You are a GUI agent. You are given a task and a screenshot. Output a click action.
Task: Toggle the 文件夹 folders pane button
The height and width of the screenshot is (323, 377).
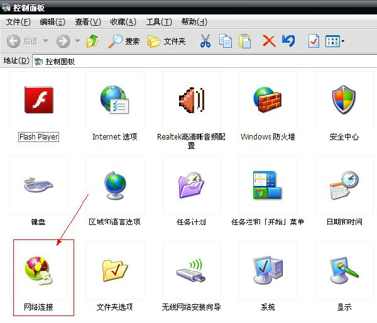click(x=167, y=41)
